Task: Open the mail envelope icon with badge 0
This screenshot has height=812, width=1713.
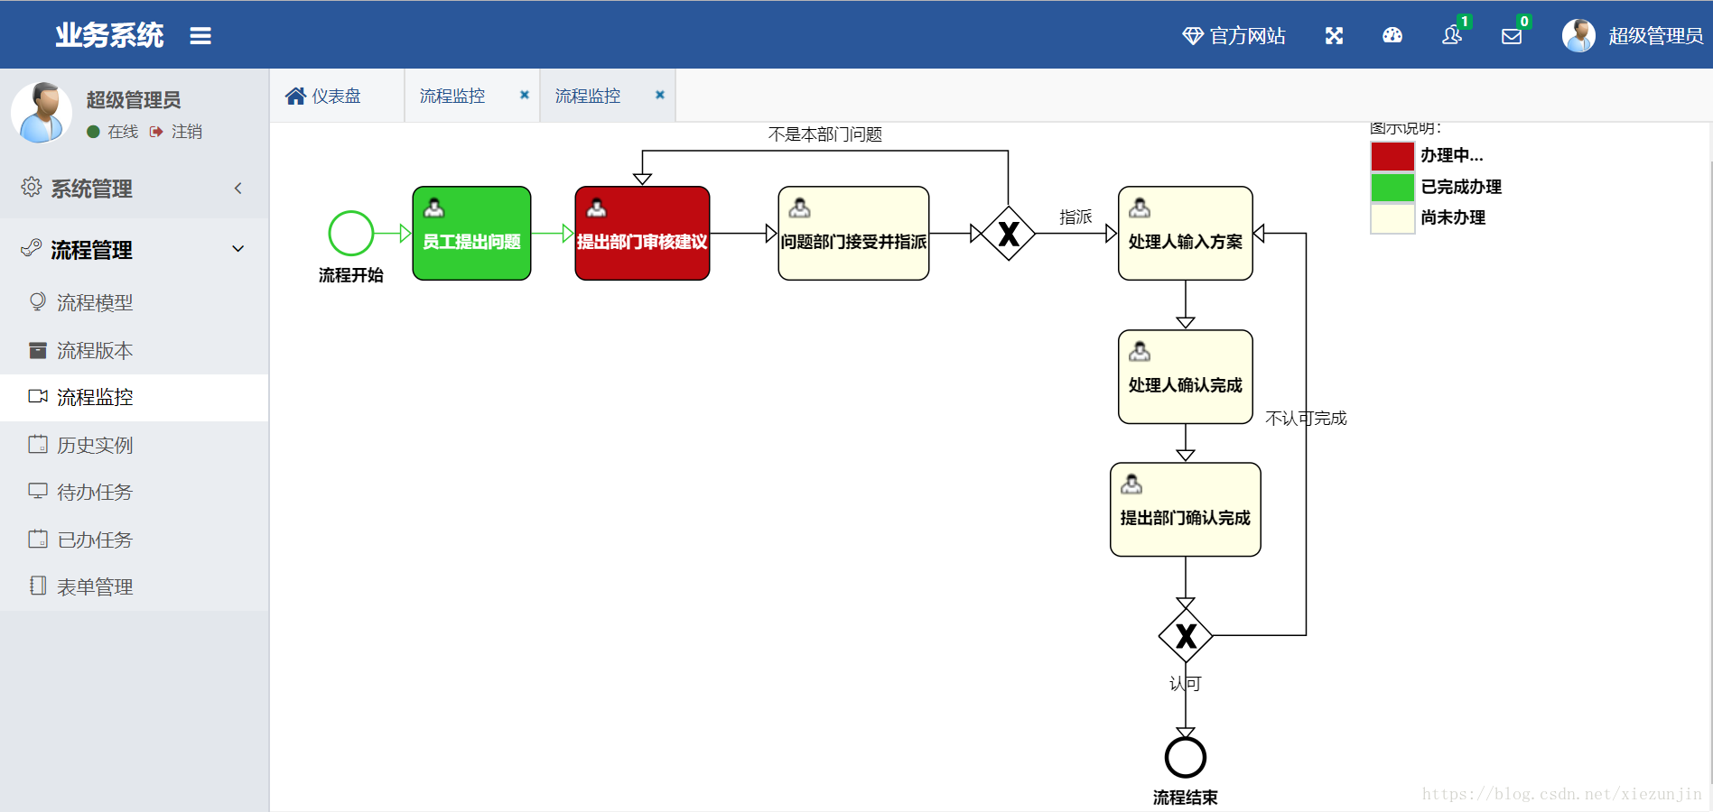Action: 1512,36
